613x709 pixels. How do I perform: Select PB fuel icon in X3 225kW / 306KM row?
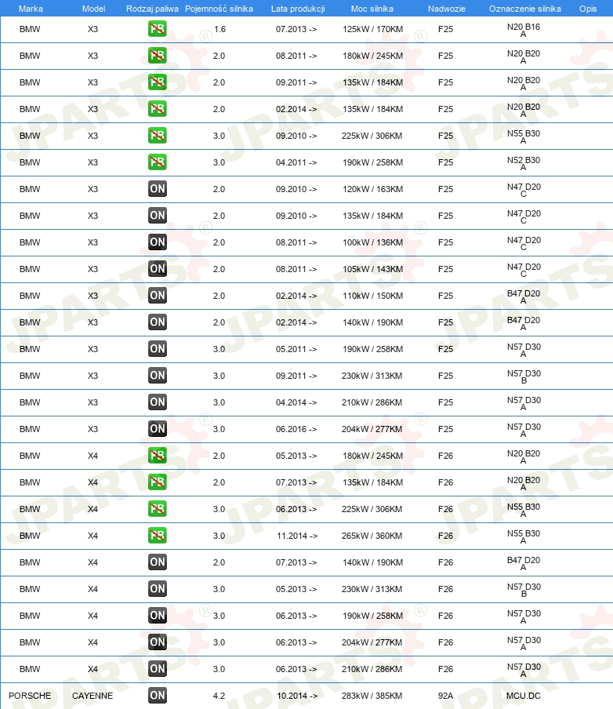158,136
